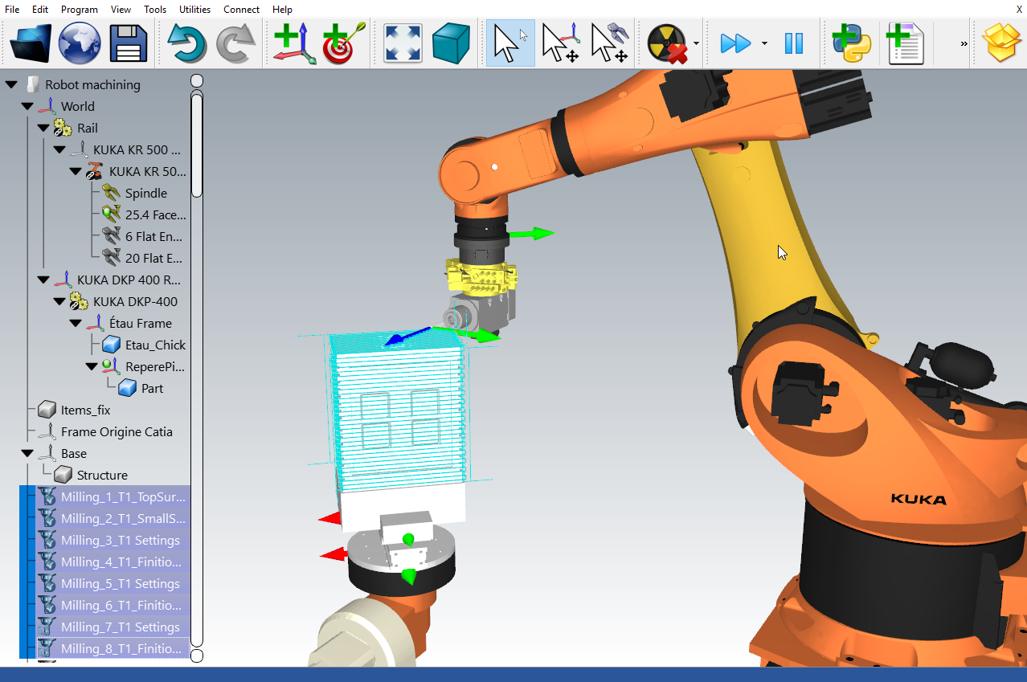
Task: Collapse the Base tree node
Action: click(27, 454)
